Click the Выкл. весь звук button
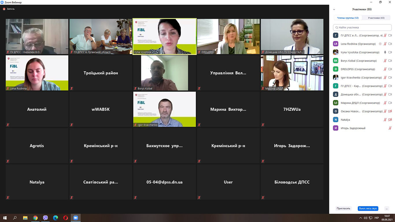 pyautogui.click(x=368, y=208)
